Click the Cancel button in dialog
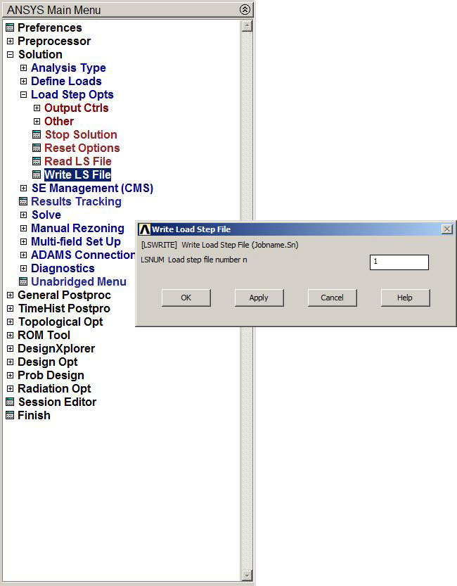 coord(332,298)
